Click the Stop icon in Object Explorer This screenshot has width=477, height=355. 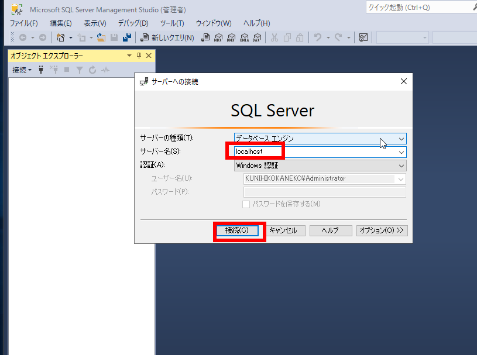[67, 70]
